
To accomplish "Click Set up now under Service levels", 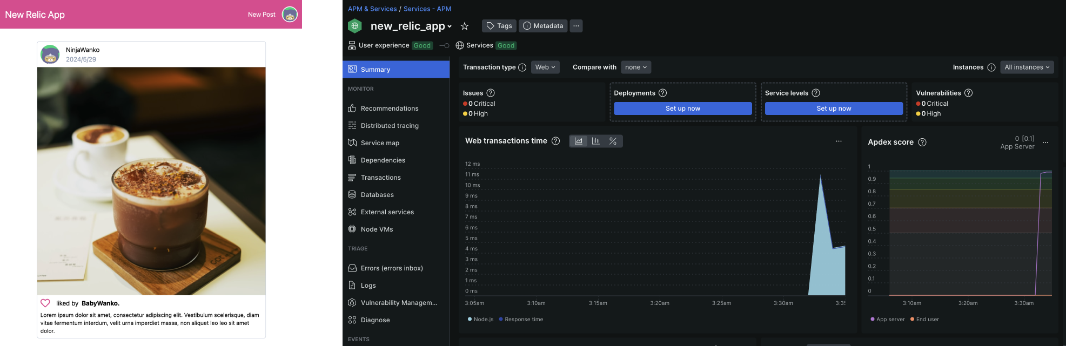I will (x=834, y=108).
